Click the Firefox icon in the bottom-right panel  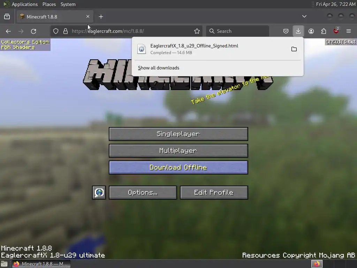[317, 264]
